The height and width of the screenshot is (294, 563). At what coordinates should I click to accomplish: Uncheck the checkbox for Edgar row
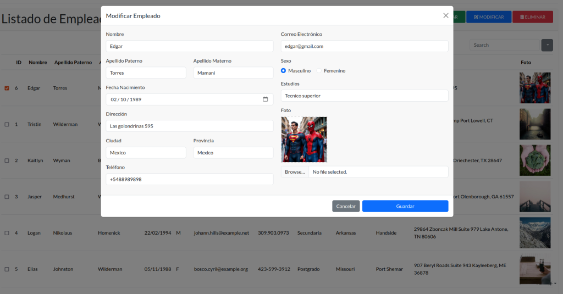[7, 88]
